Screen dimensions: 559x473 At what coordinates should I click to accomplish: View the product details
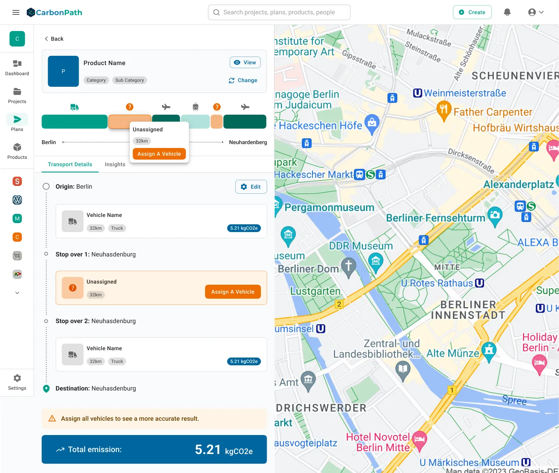[245, 62]
